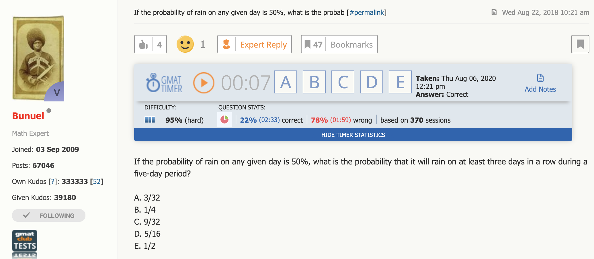Click the Add Notes document icon
594x259 pixels.
540,78
